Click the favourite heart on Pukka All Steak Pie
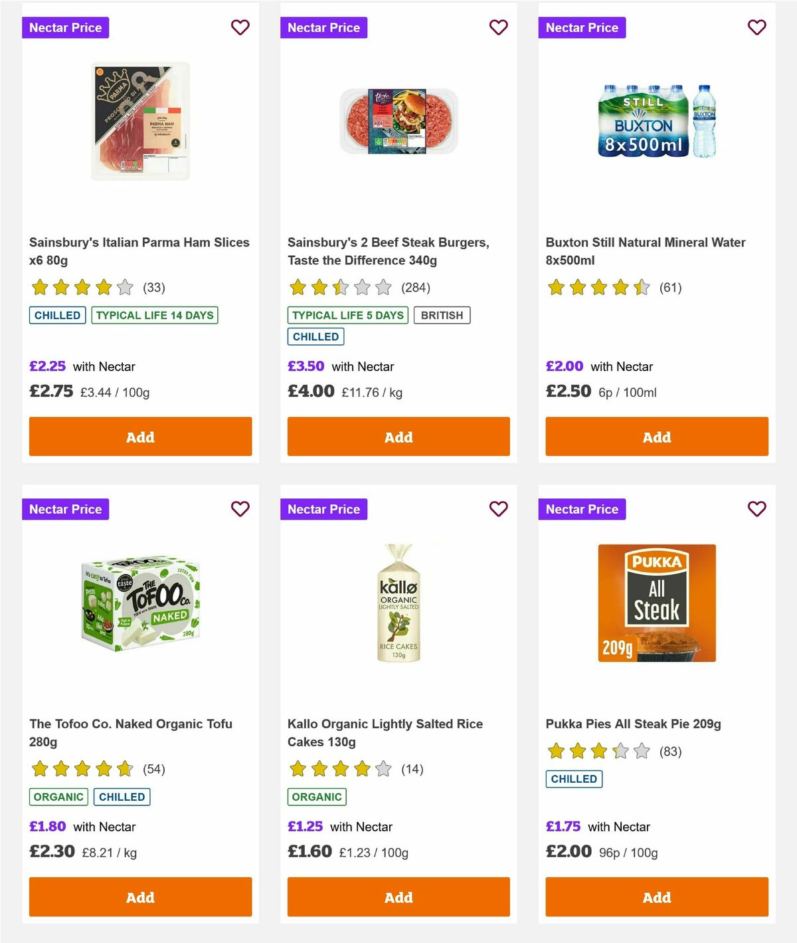 pos(756,509)
